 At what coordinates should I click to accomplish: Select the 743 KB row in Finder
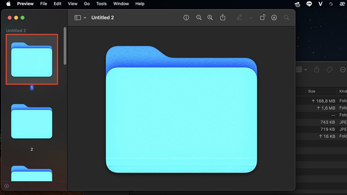click(321, 122)
